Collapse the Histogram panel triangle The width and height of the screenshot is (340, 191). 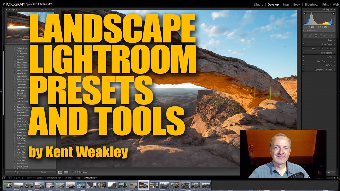coord(334,10)
